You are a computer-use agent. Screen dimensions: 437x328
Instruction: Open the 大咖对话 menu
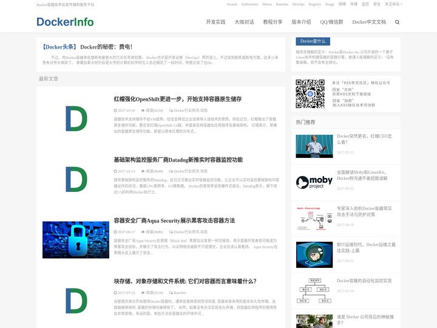[x=244, y=22]
